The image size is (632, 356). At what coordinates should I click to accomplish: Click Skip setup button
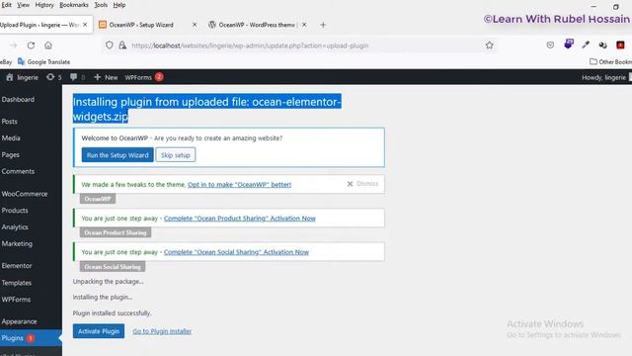[x=176, y=155]
